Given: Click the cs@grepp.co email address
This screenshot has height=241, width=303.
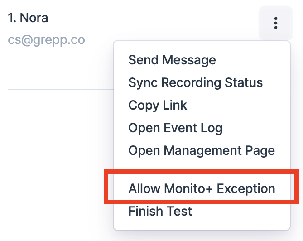Looking at the screenshot, I should [46, 40].
